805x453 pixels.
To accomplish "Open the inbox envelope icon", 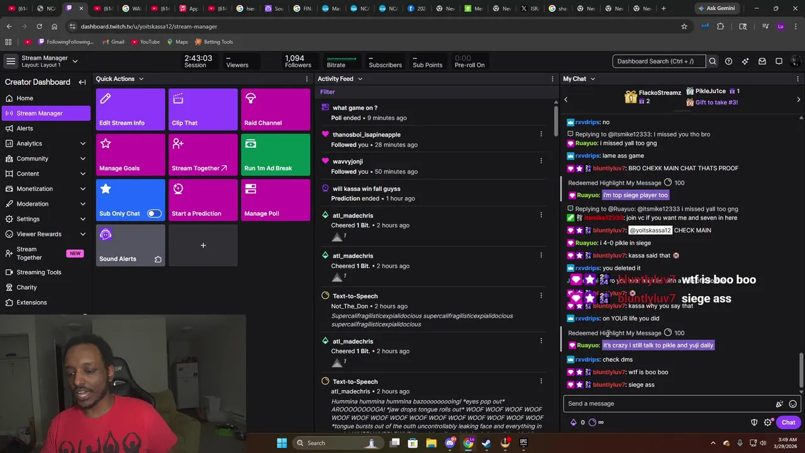I will point(762,61).
